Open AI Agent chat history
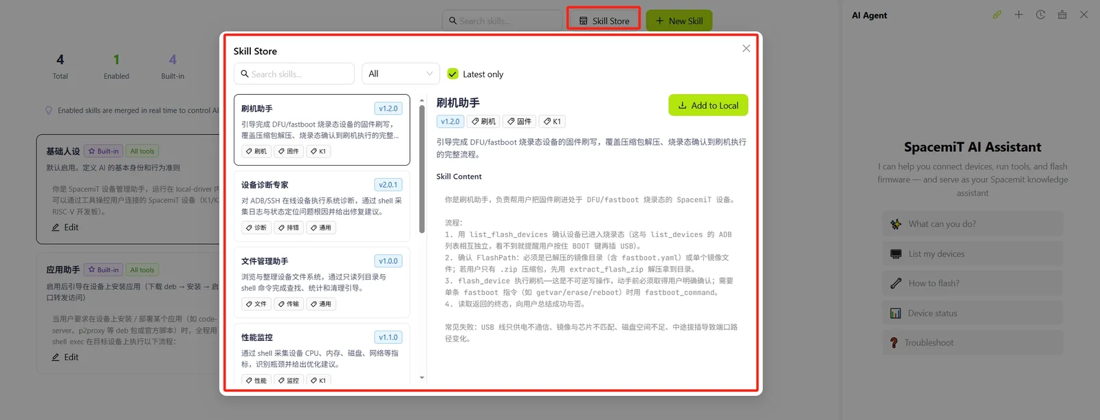The width and height of the screenshot is (1100, 420). point(1041,14)
